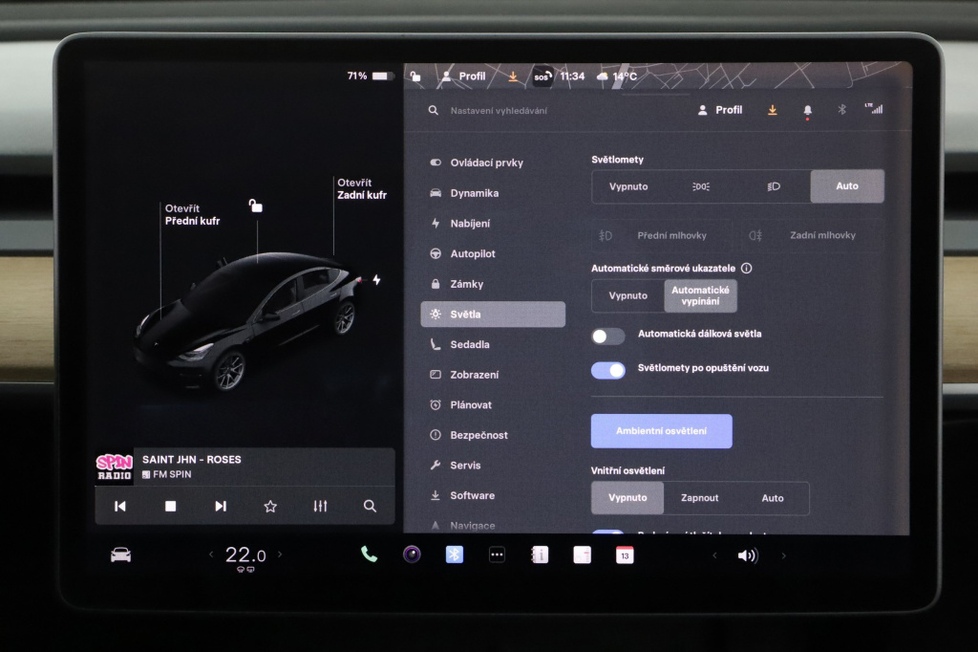This screenshot has height=652, width=978.
Task: Disable Světlomety po opuštění vozu
Action: (x=607, y=370)
